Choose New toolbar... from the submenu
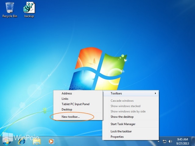Screen dimensions: 195x146 pyautogui.click(x=78, y=117)
